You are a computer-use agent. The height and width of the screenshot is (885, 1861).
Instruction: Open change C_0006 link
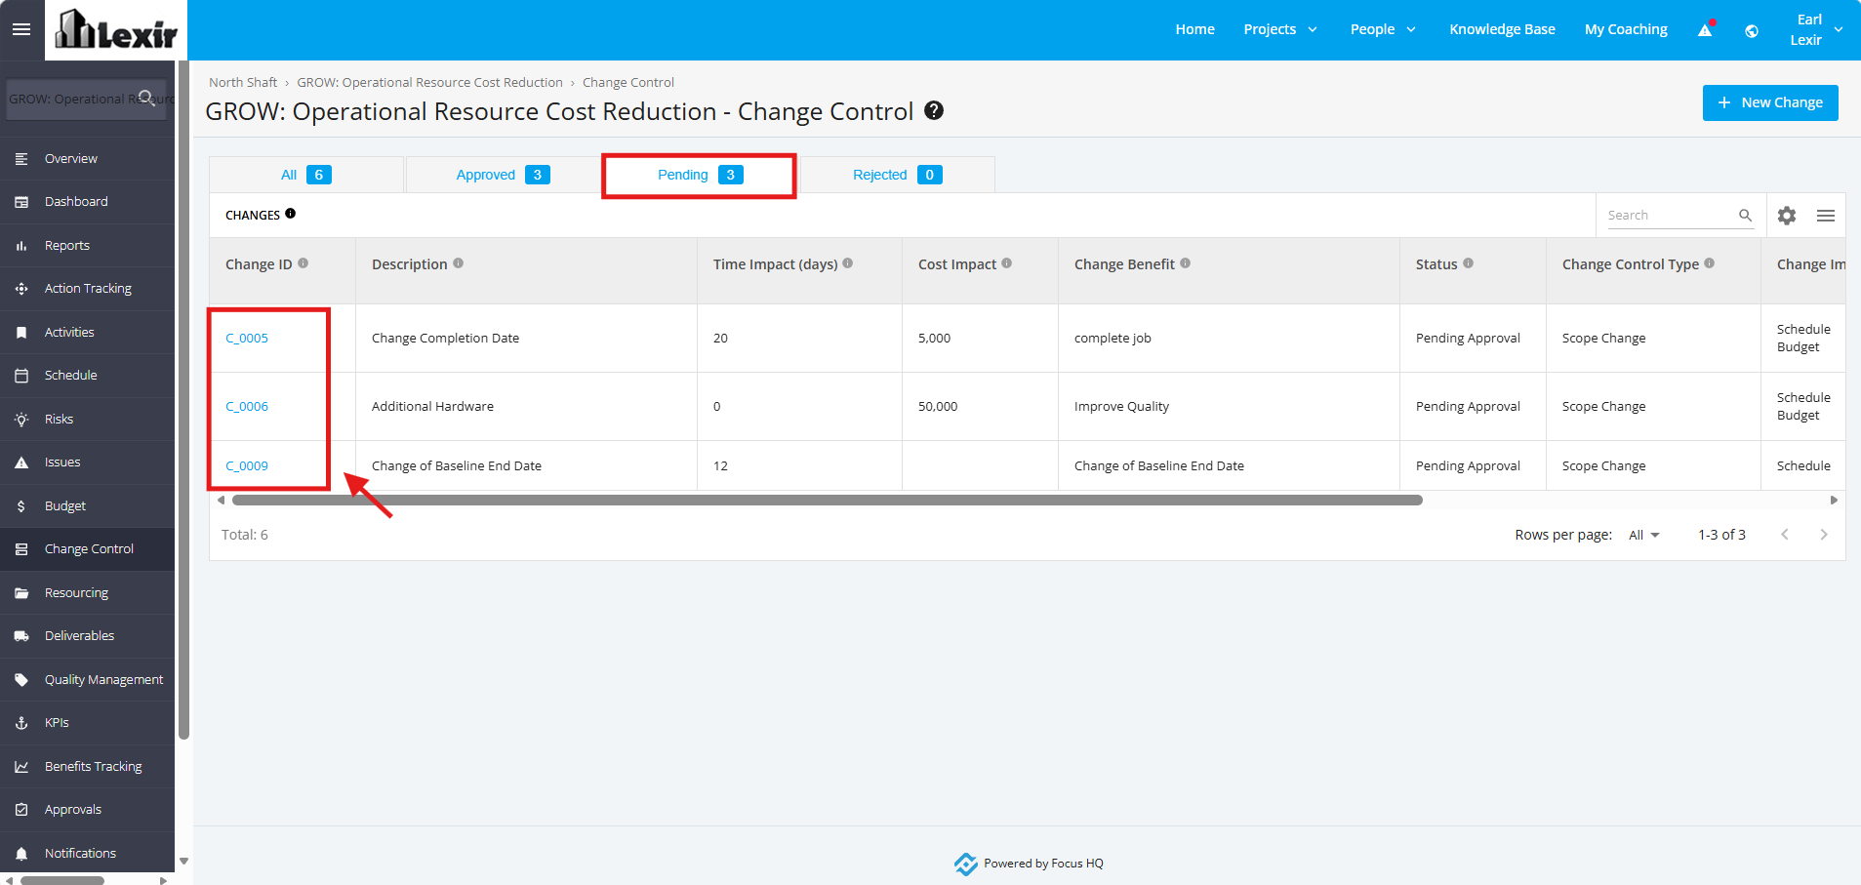tap(247, 407)
